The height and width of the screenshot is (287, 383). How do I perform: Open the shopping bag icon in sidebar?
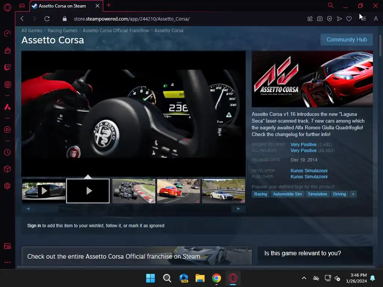[7, 50]
